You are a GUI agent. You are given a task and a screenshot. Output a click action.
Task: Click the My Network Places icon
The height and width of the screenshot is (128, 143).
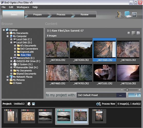(11, 77)
